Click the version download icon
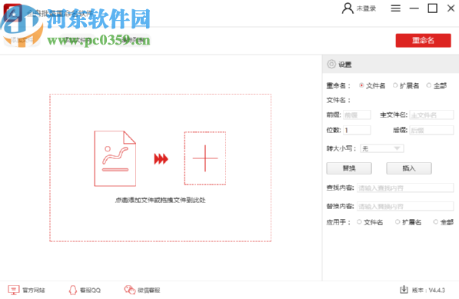The height and width of the screenshot is (299, 459). [x=404, y=290]
